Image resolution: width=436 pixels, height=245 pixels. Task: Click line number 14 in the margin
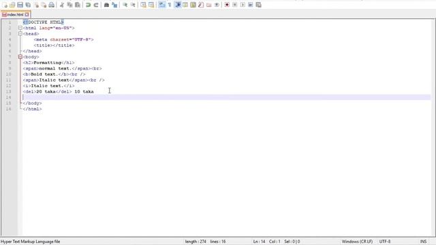click(x=9, y=97)
